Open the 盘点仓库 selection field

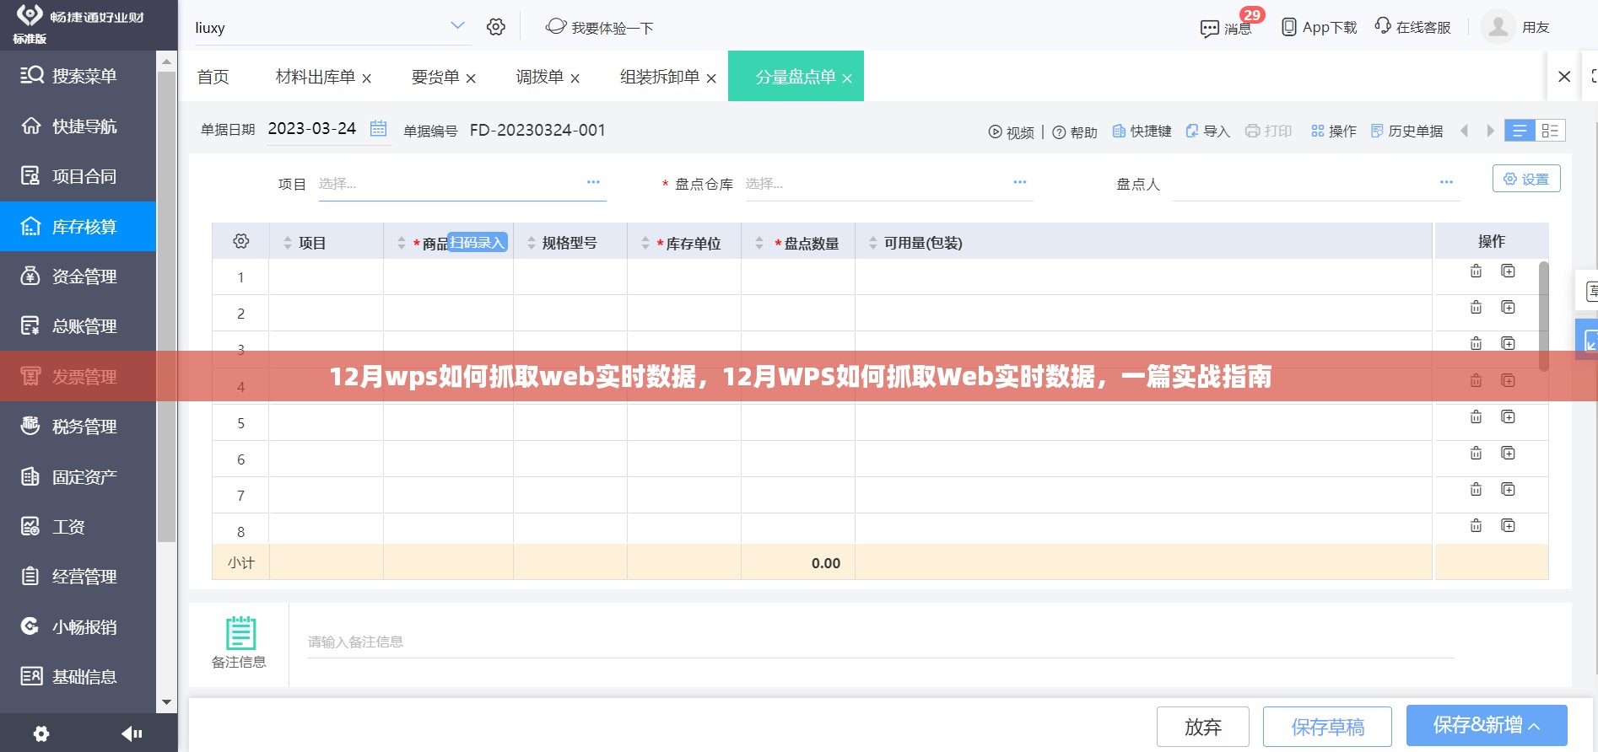pyautogui.click(x=888, y=184)
